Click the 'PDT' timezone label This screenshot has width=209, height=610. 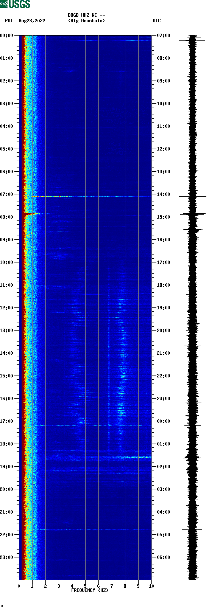pyautogui.click(x=9, y=21)
